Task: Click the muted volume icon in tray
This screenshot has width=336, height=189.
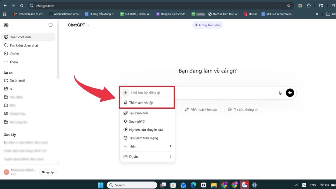Action: [x=328, y=185]
